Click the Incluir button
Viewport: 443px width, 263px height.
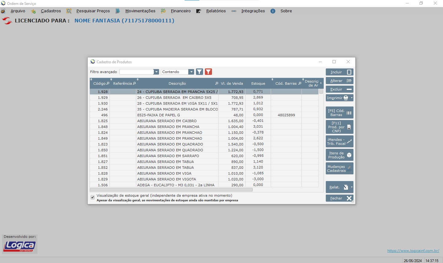[339, 72]
